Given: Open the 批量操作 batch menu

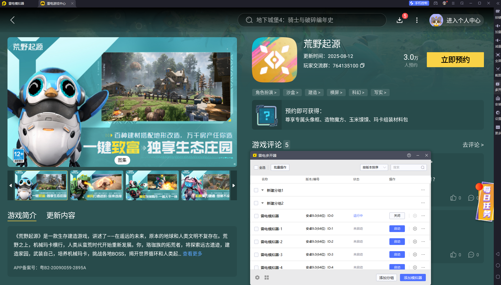Looking at the screenshot, I should [280, 167].
